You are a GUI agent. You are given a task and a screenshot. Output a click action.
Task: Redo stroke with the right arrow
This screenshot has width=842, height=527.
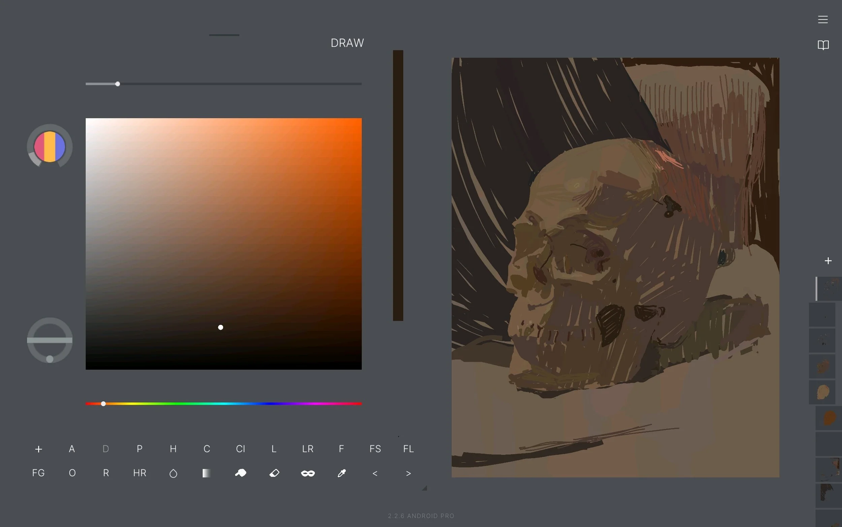408,473
